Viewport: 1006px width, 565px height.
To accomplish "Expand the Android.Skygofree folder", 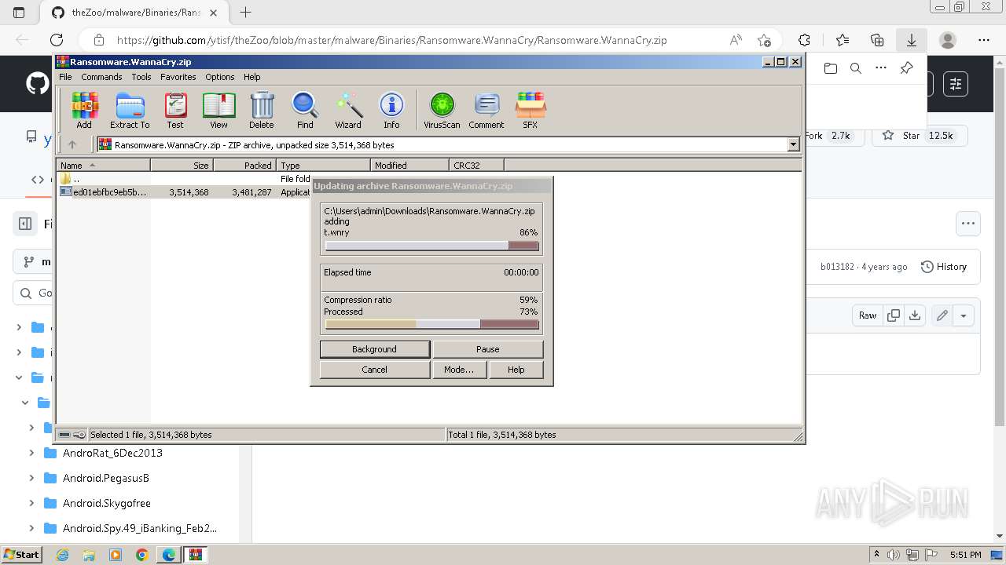I will click(x=31, y=503).
